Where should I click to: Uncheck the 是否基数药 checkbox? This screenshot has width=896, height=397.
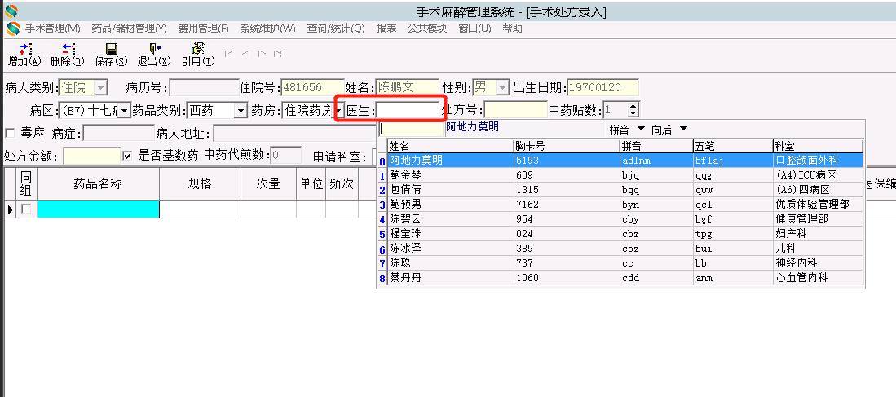(x=127, y=156)
